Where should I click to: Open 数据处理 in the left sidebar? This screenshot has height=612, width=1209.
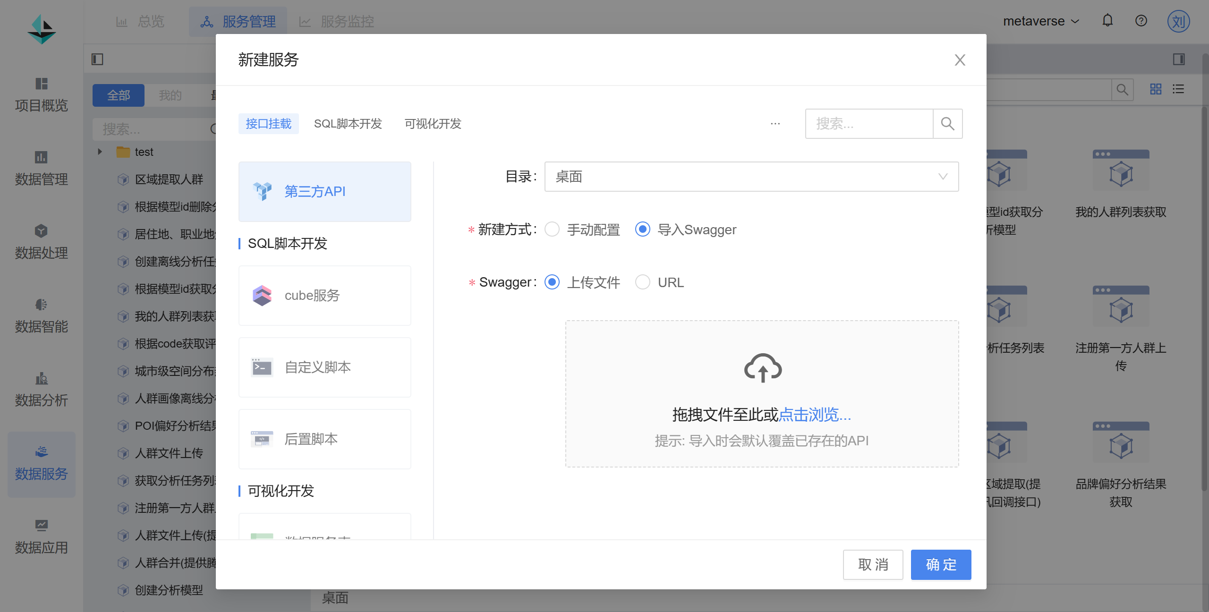pos(42,243)
